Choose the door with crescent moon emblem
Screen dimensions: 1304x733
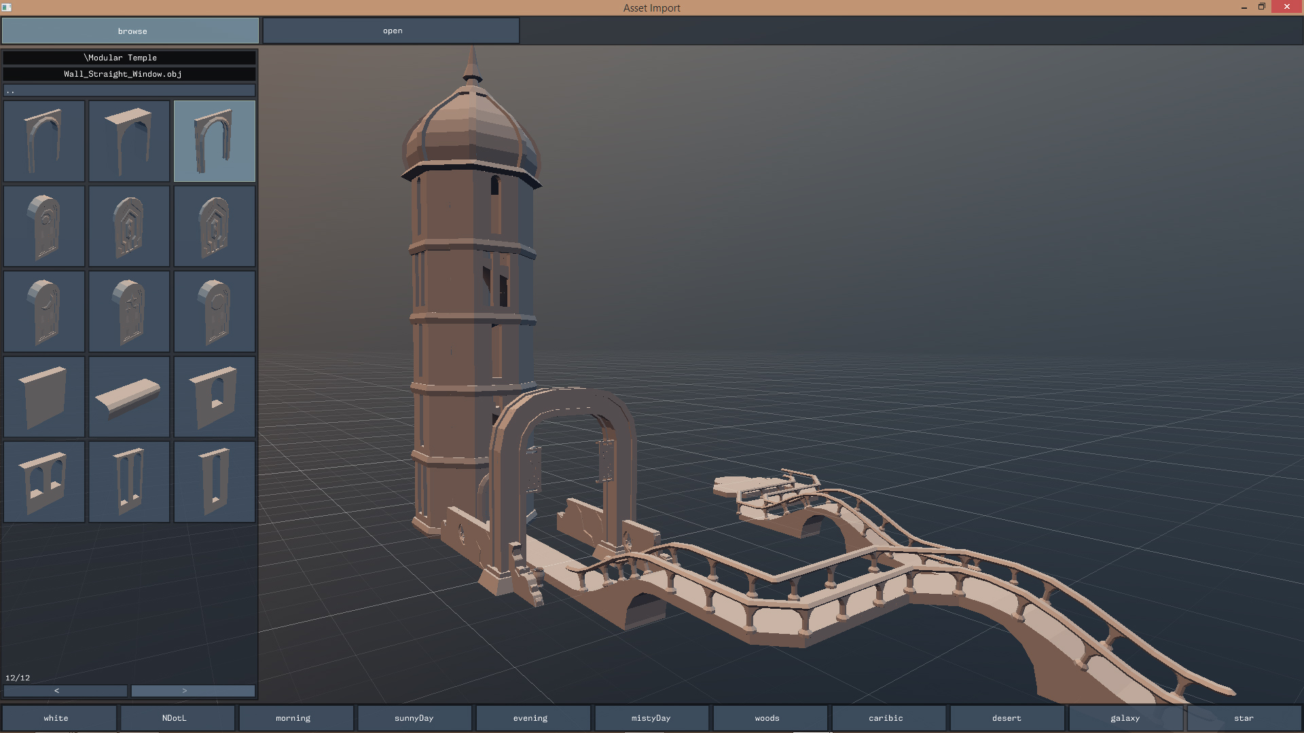coord(44,312)
